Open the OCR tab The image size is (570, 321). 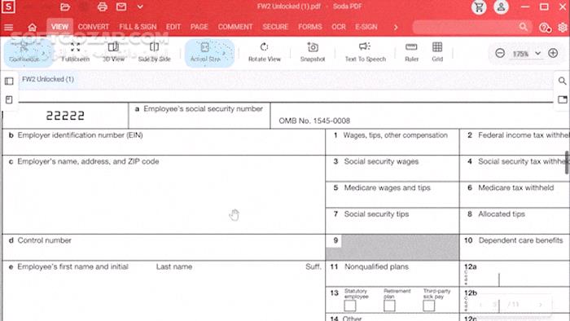(x=339, y=27)
